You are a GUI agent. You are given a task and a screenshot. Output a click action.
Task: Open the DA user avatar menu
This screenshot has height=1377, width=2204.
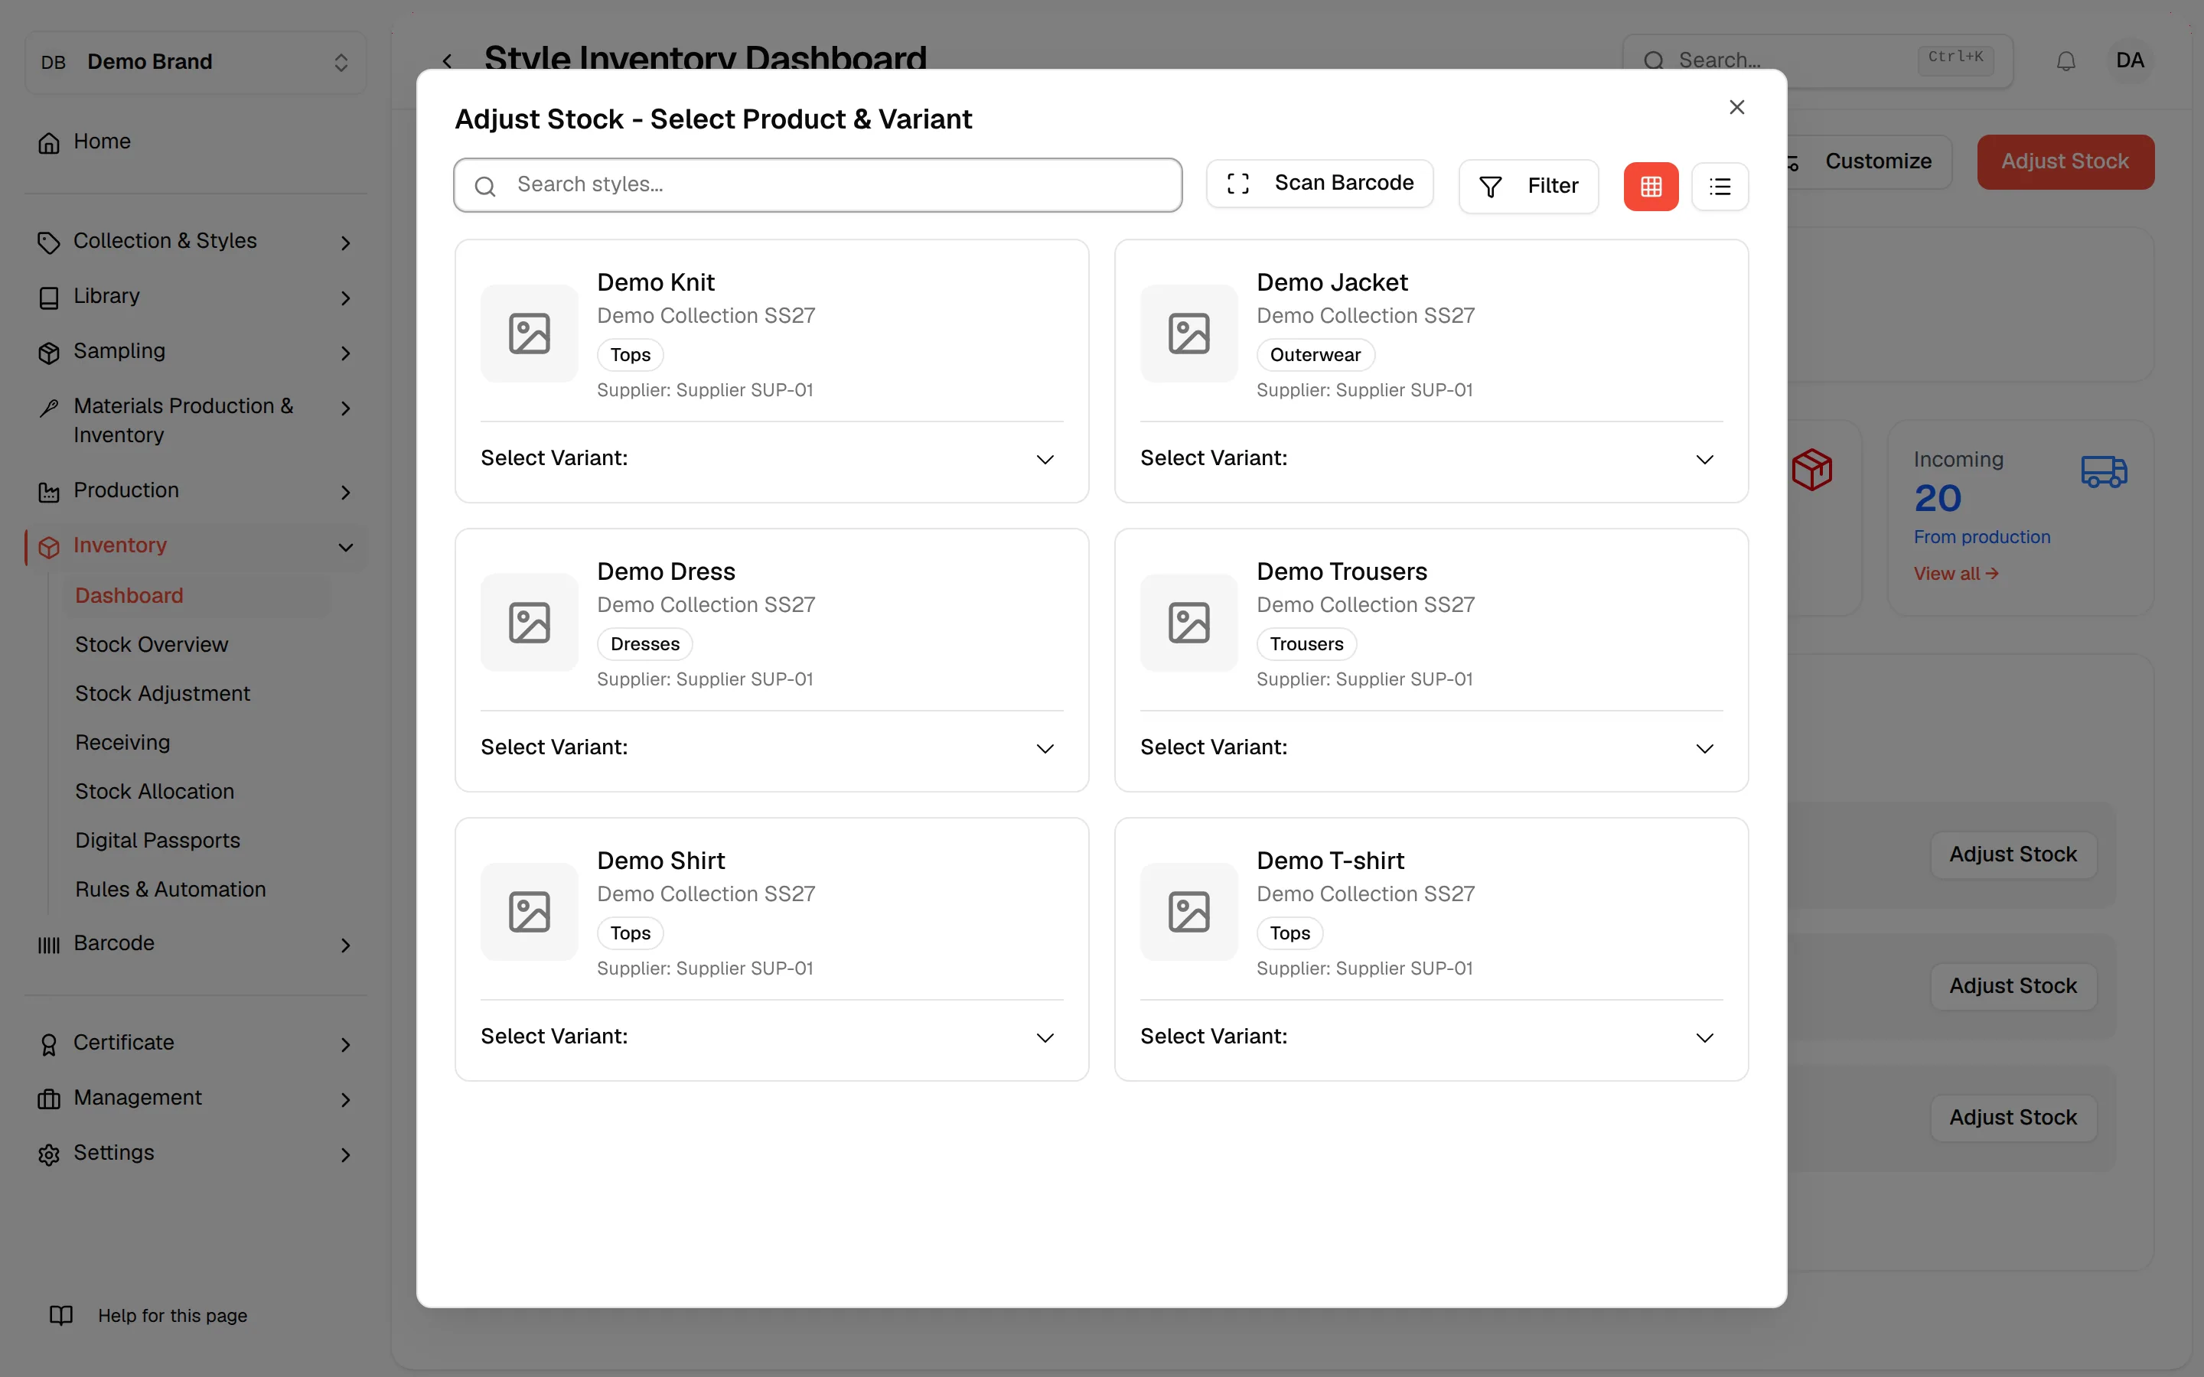point(2129,61)
